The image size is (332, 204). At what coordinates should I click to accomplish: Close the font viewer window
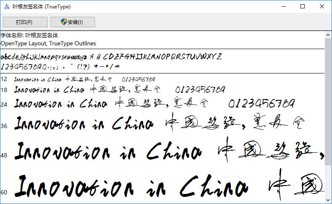[x=322, y=7]
